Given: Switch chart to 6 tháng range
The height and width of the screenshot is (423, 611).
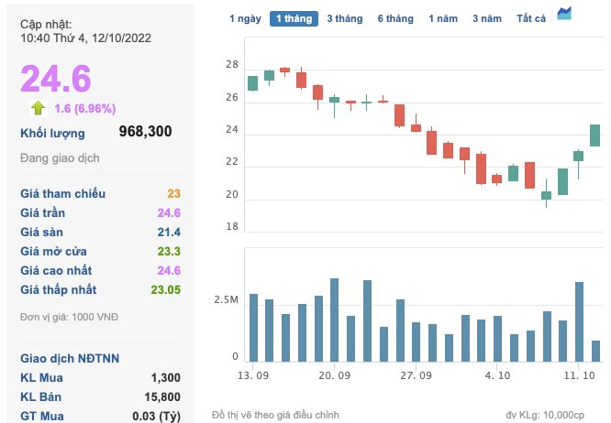Looking at the screenshot, I should (x=394, y=18).
